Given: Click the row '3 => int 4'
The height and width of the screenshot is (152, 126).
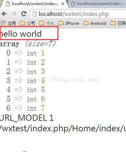Looking at the screenshot, I should click(26, 81).
